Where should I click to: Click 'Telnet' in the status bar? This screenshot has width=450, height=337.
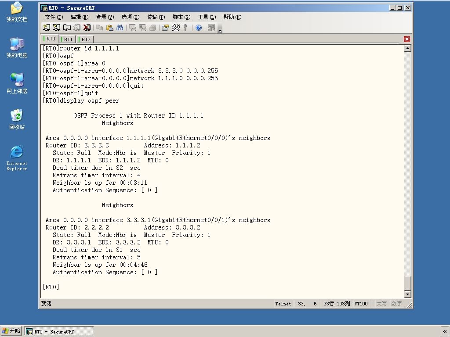click(x=283, y=304)
